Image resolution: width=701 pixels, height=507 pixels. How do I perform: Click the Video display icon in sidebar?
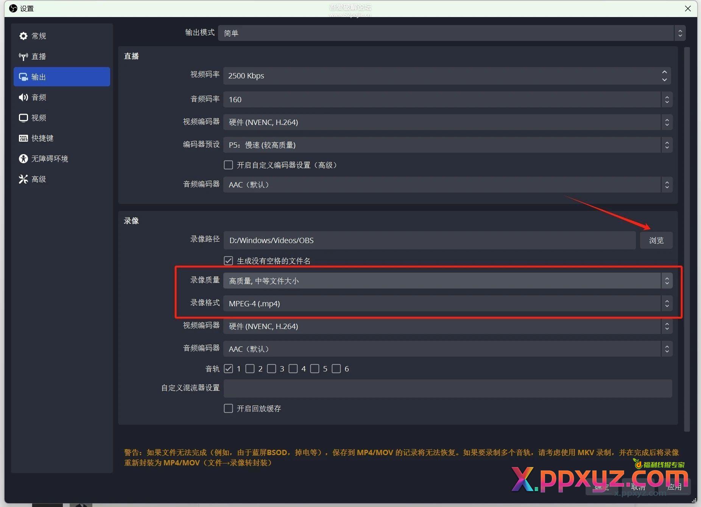tap(23, 118)
